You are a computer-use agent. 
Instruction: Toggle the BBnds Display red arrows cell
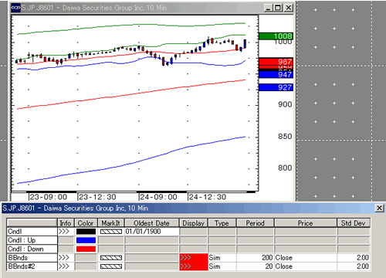pos(194,258)
